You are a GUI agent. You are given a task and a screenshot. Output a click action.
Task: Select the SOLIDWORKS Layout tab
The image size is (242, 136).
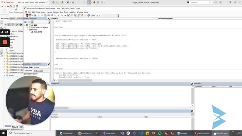tap(12, 19)
